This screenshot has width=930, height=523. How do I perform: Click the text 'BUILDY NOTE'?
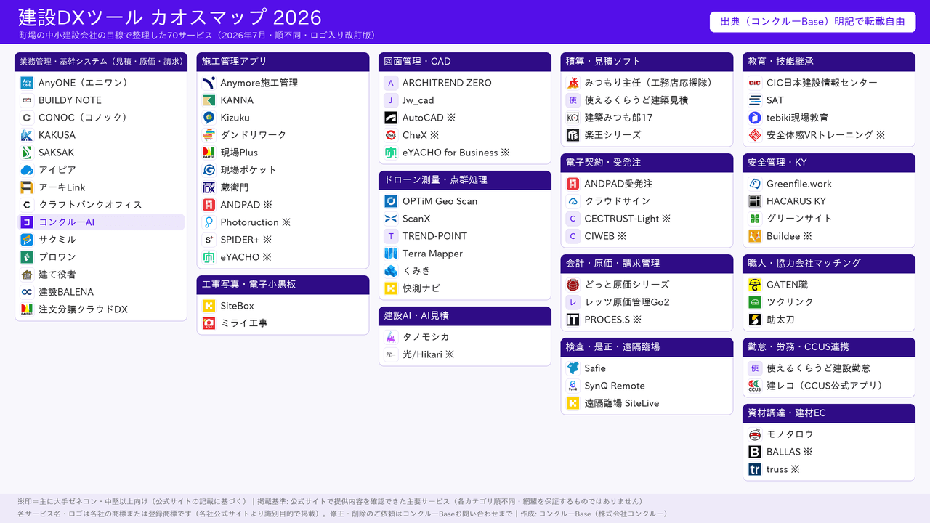[70, 100]
